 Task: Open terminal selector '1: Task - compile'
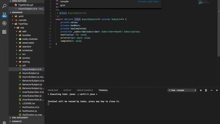pos(182,90)
